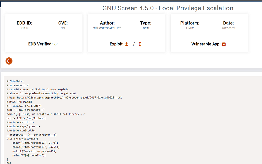Click the __attribute__ constructor line
The image size is (262, 164).
pos(31,135)
